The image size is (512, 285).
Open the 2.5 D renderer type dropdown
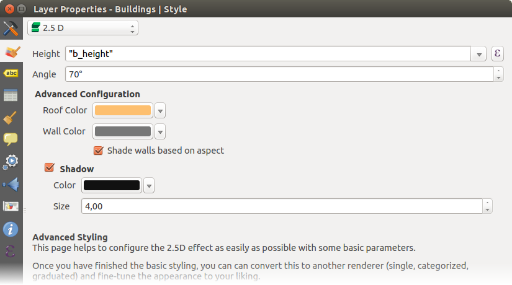83,28
